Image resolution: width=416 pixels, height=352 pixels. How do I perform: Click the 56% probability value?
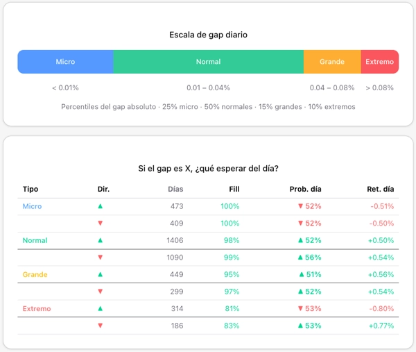tap(313, 258)
